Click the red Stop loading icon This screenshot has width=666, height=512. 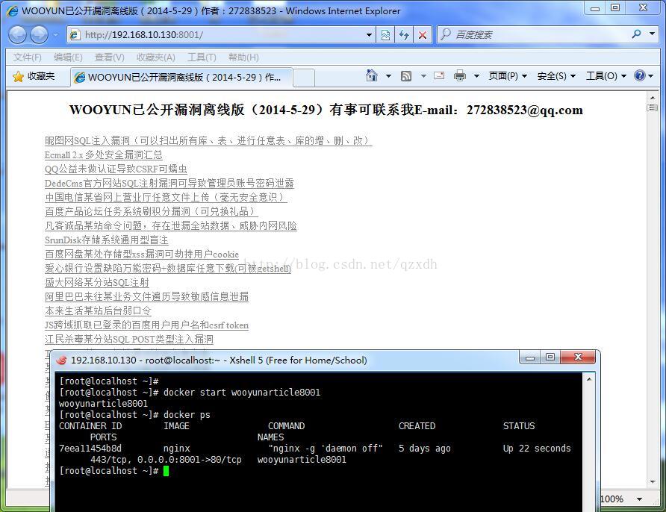pos(423,35)
